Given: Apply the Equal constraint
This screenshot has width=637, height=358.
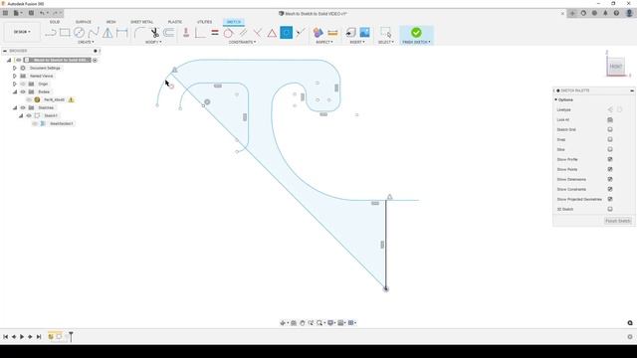Looking at the screenshot, I should coord(215,33).
